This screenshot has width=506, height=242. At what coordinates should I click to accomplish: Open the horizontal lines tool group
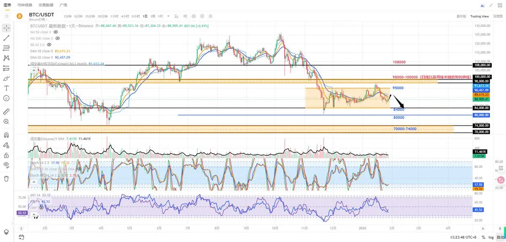pyautogui.click(x=6, y=48)
